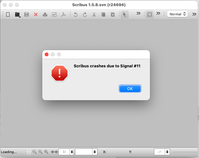Select the arrow pointer tool
This screenshot has height=158, width=199.
click(125, 14)
